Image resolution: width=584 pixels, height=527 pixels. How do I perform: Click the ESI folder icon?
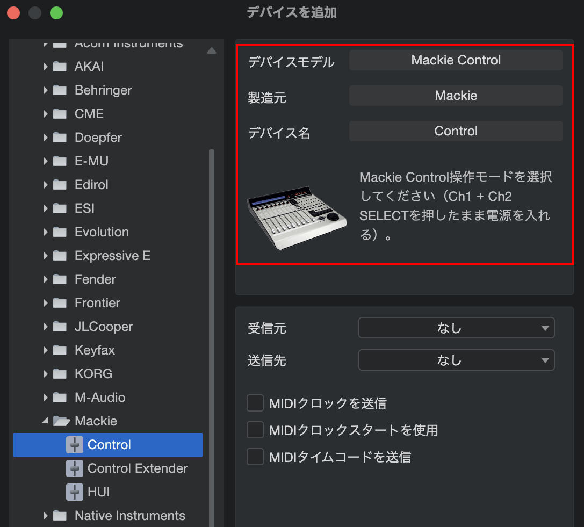point(60,208)
